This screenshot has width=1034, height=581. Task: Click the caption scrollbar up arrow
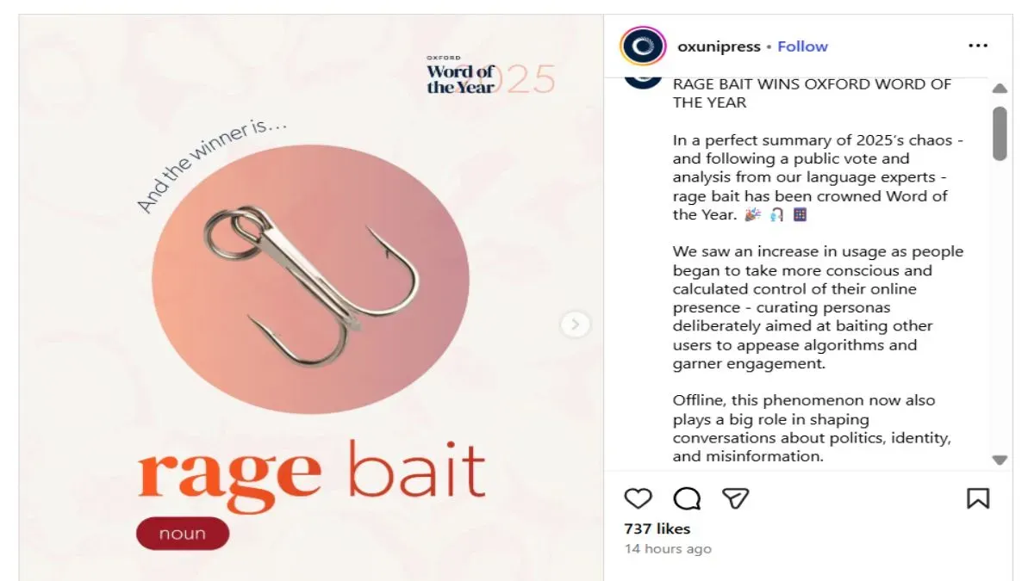(x=1000, y=89)
